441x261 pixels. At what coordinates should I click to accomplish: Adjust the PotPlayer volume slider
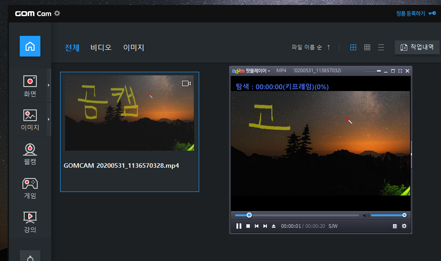[x=389, y=215]
